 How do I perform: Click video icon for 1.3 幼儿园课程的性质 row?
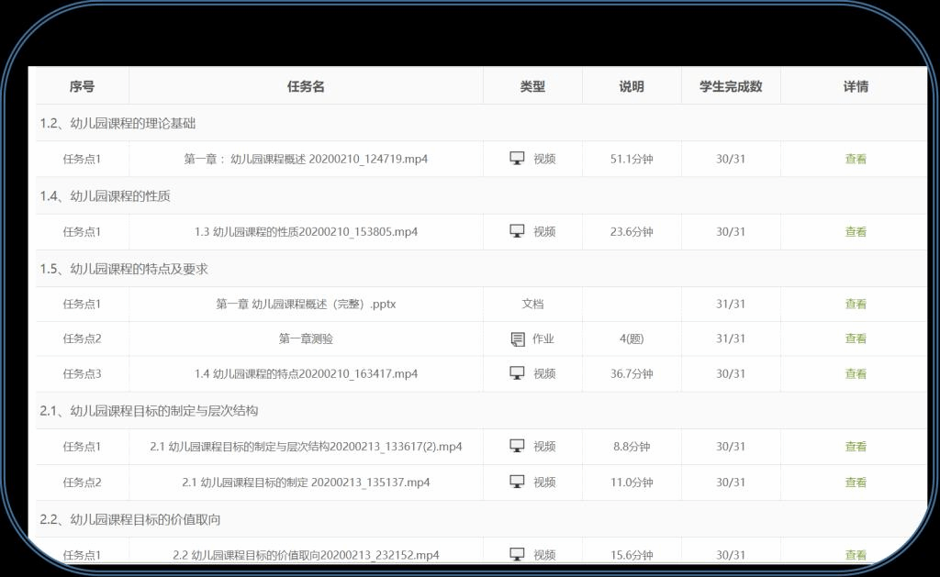click(x=517, y=231)
